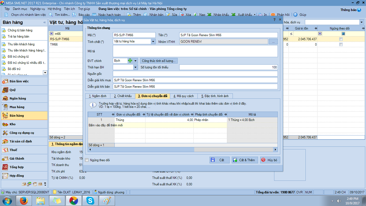Image resolution: width=366 pixels, height=206 pixels.
Task: Click the Giúp help icon
Action: pyautogui.click(x=296, y=15)
